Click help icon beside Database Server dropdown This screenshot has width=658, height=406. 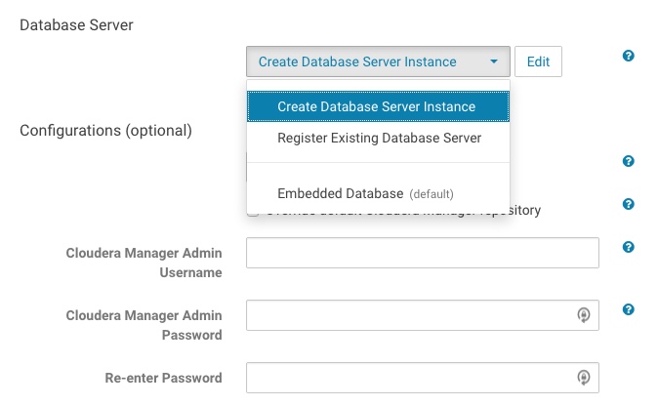pos(629,57)
